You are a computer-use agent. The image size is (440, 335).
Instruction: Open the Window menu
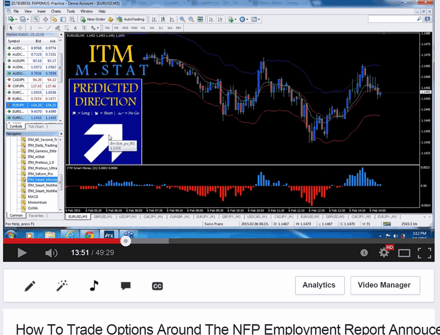pos(86,11)
